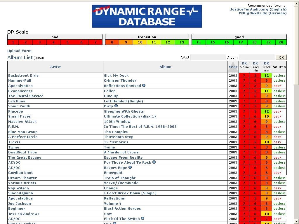This screenshot has height=224, width=299.
Task: Click the Artist search field
Action: (208, 57)
